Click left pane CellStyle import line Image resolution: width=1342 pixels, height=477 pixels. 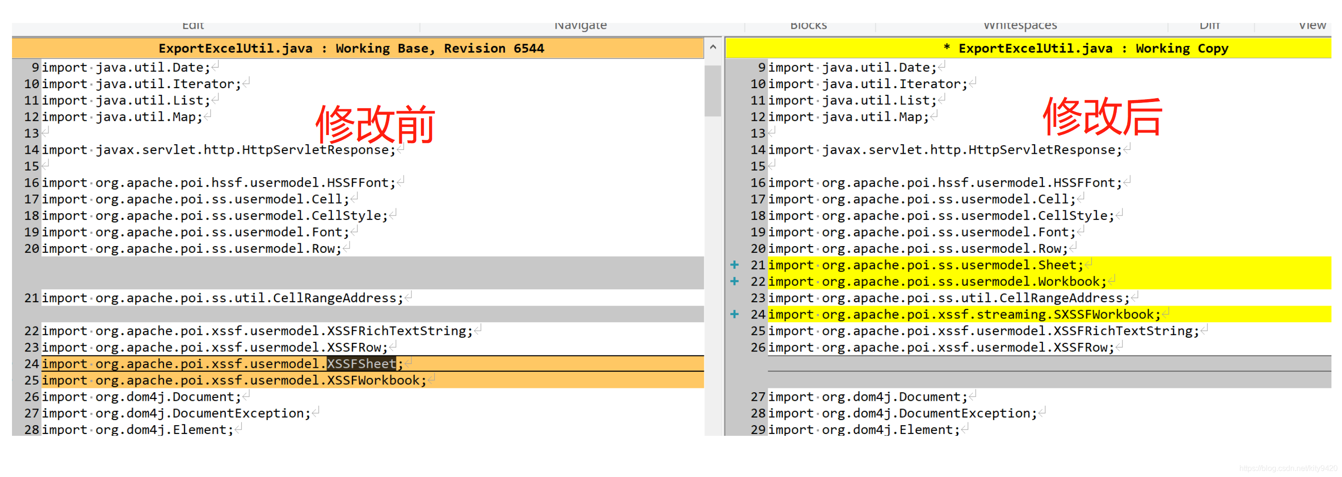(x=215, y=216)
